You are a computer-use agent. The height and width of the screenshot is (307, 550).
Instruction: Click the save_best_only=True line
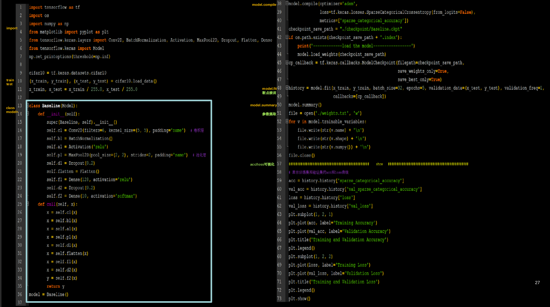pyautogui.click(x=420, y=80)
